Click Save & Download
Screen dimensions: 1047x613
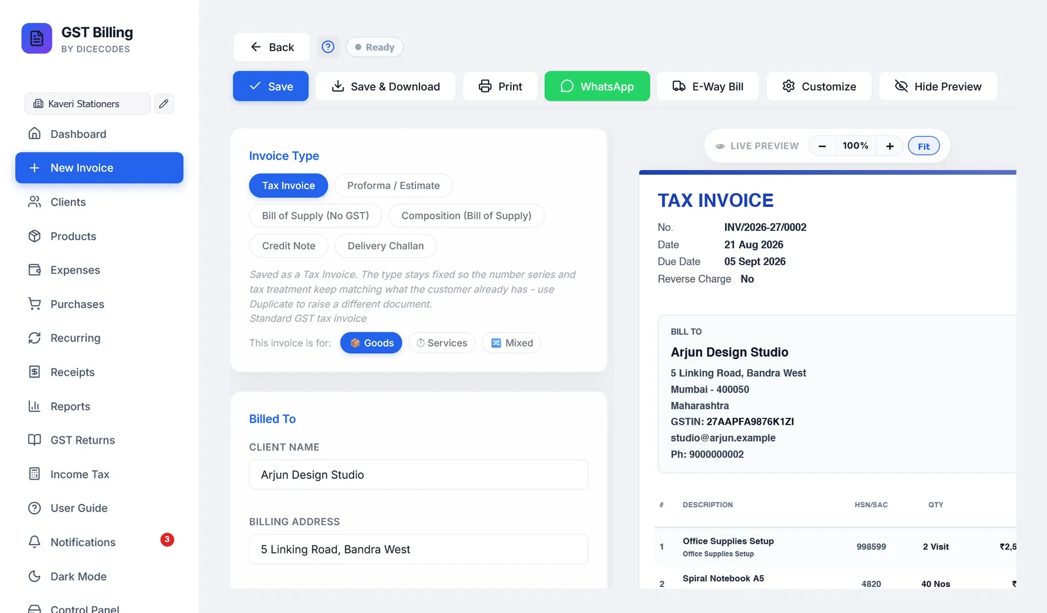[x=385, y=86]
